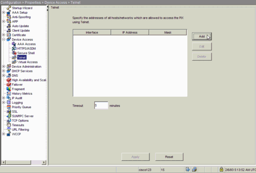Viewport: 256px width, 173px height.
Task: Click the Reset button
Action: [x=169, y=157]
